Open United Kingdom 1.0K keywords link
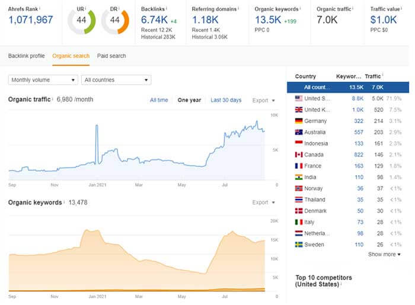415x305 pixels. pyautogui.click(x=357, y=110)
